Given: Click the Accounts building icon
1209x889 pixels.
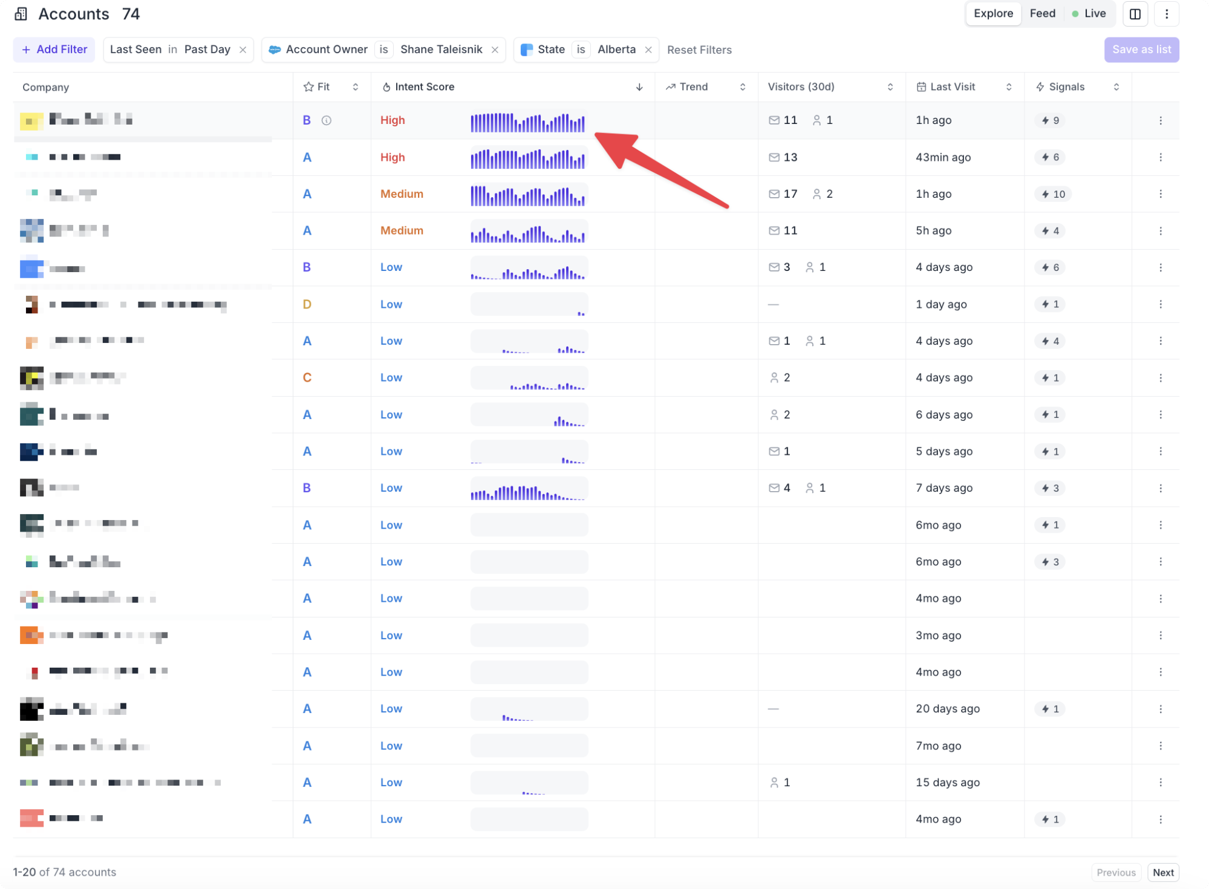Looking at the screenshot, I should click(21, 14).
